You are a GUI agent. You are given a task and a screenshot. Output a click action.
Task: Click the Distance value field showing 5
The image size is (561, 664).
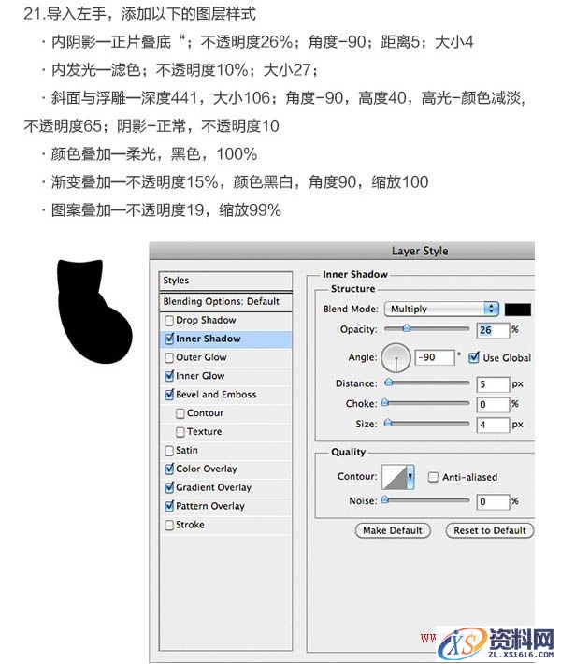coord(493,384)
